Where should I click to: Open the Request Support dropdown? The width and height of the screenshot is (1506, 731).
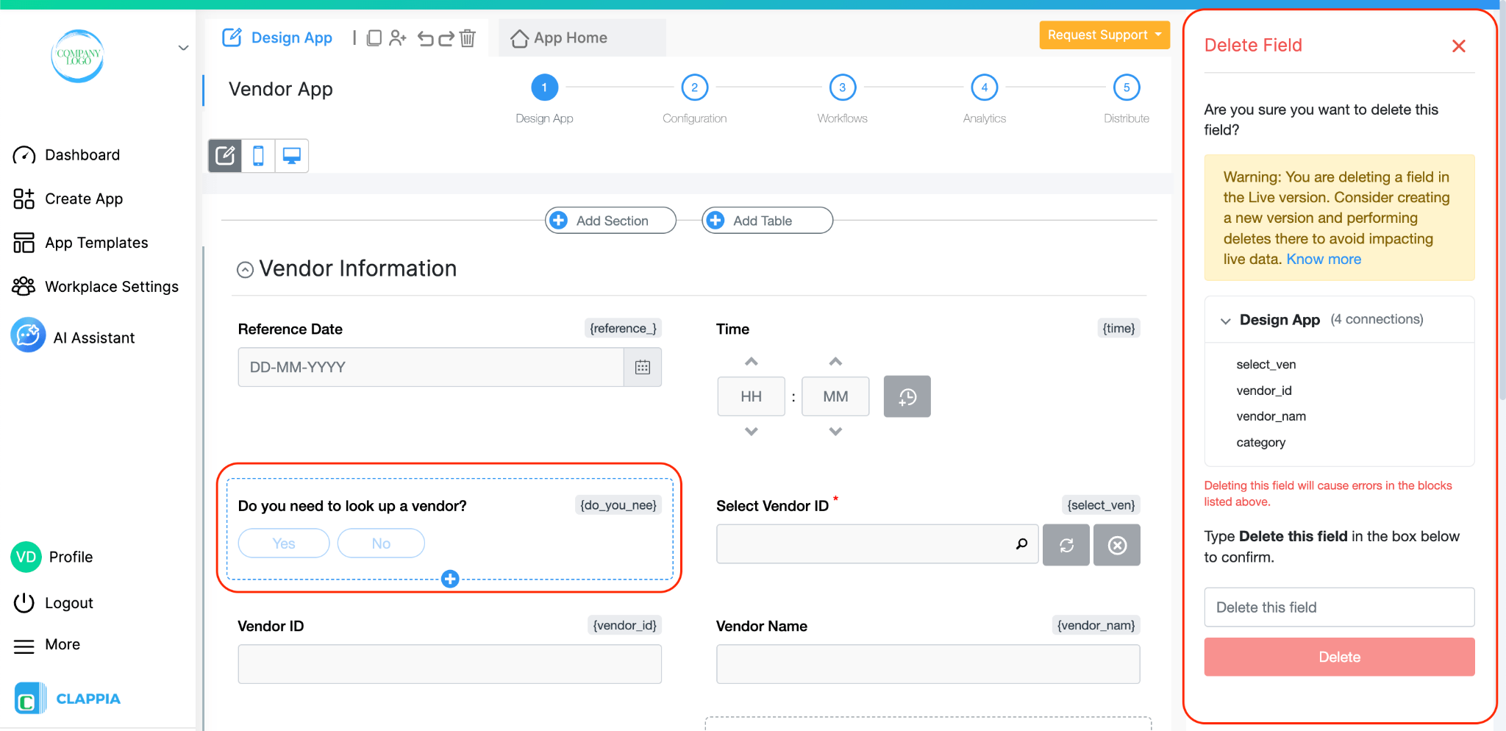[x=1104, y=35]
